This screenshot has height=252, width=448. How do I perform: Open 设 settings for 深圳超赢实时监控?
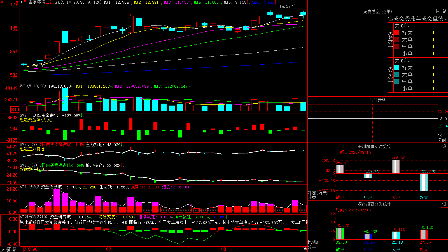(444, 146)
